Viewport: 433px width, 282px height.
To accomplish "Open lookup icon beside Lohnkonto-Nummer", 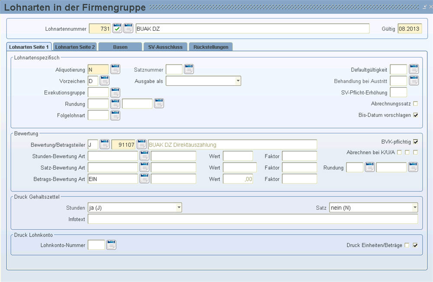I will click(x=111, y=245).
